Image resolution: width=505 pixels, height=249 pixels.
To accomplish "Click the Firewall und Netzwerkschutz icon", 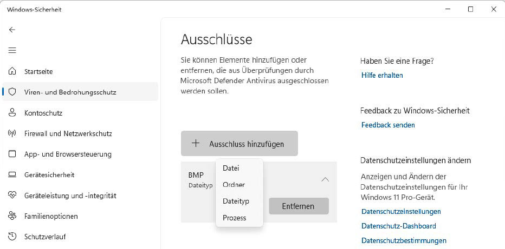I will tap(12, 133).
